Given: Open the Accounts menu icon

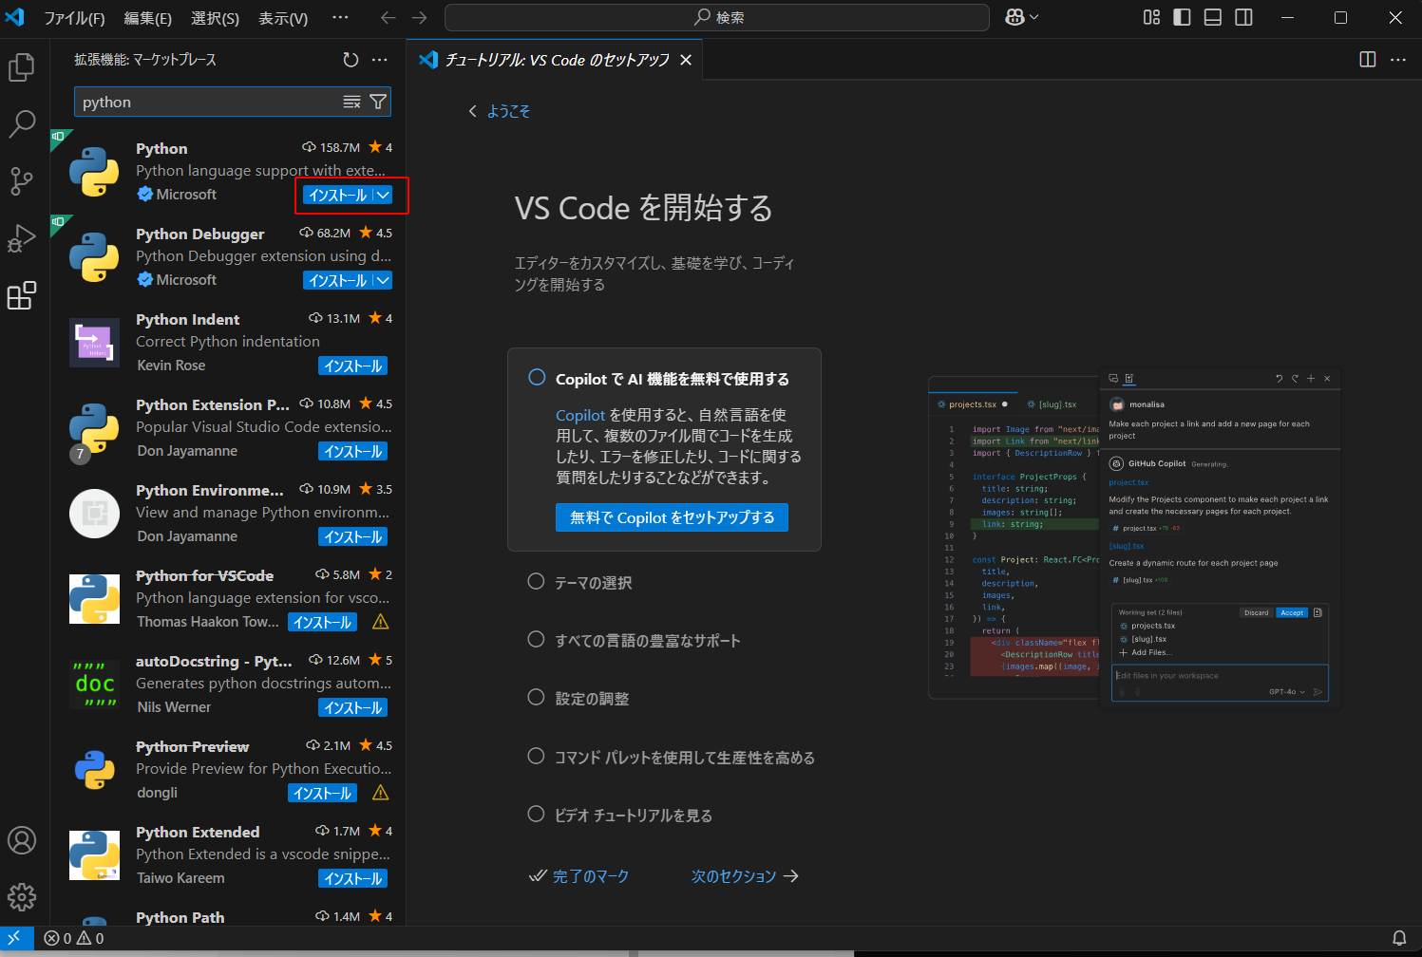Looking at the screenshot, I should point(21,840).
